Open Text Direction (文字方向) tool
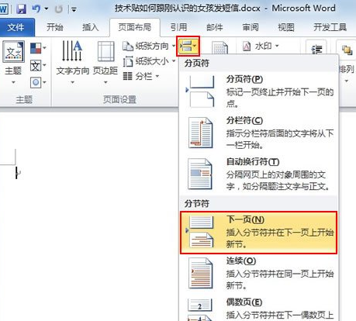The height and width of the screenshot is (321, 356). [x=73, y=62]
